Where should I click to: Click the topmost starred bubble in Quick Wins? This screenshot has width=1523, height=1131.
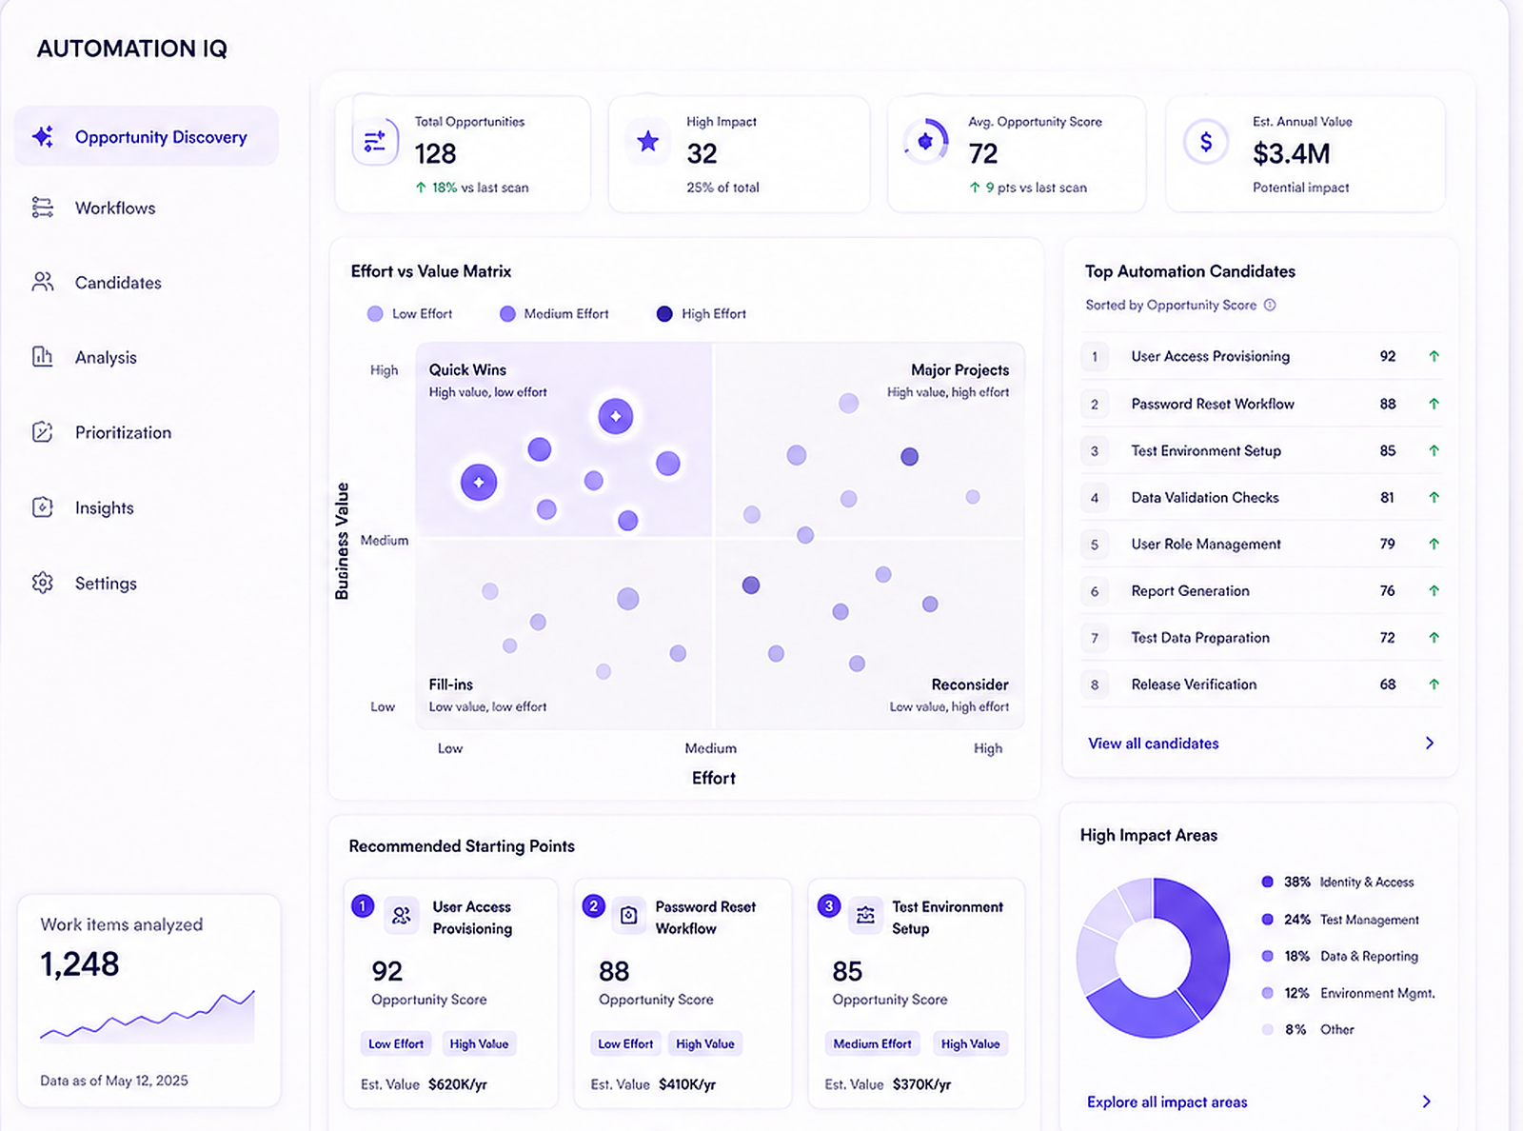tap(616, 416)
